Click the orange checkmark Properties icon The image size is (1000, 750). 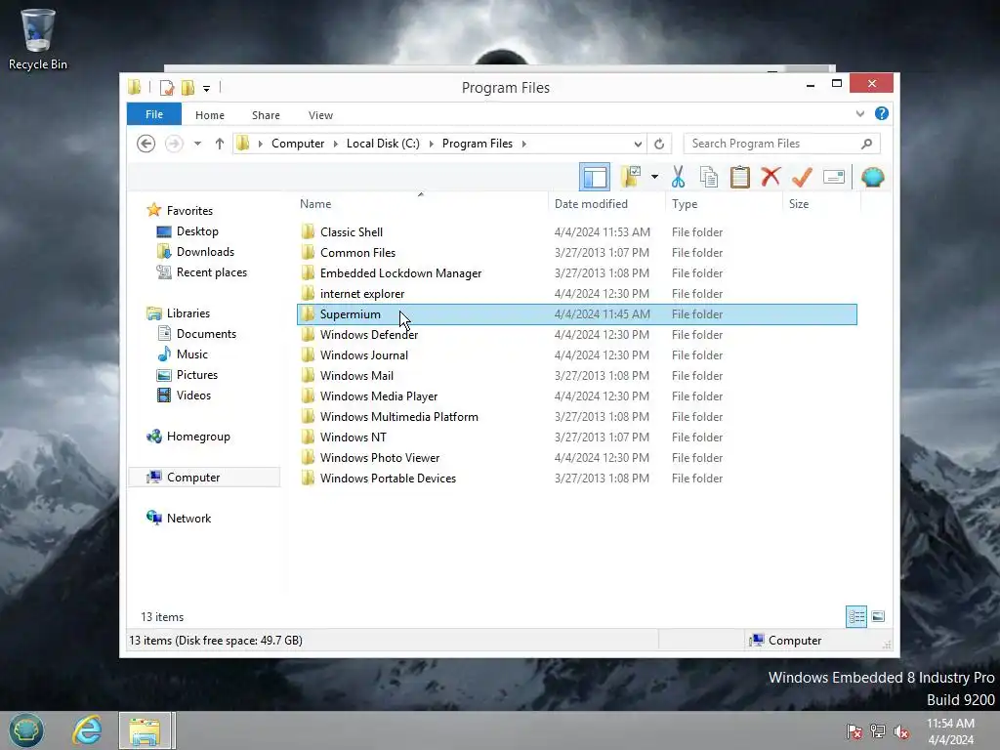(802, 177)
